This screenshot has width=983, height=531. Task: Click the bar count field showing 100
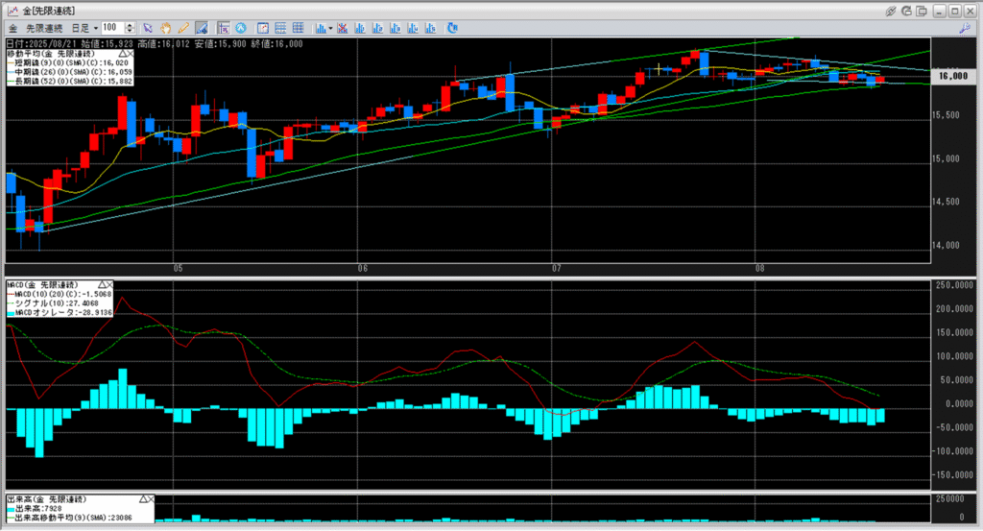pyautogui.click(x=111, y=28)
